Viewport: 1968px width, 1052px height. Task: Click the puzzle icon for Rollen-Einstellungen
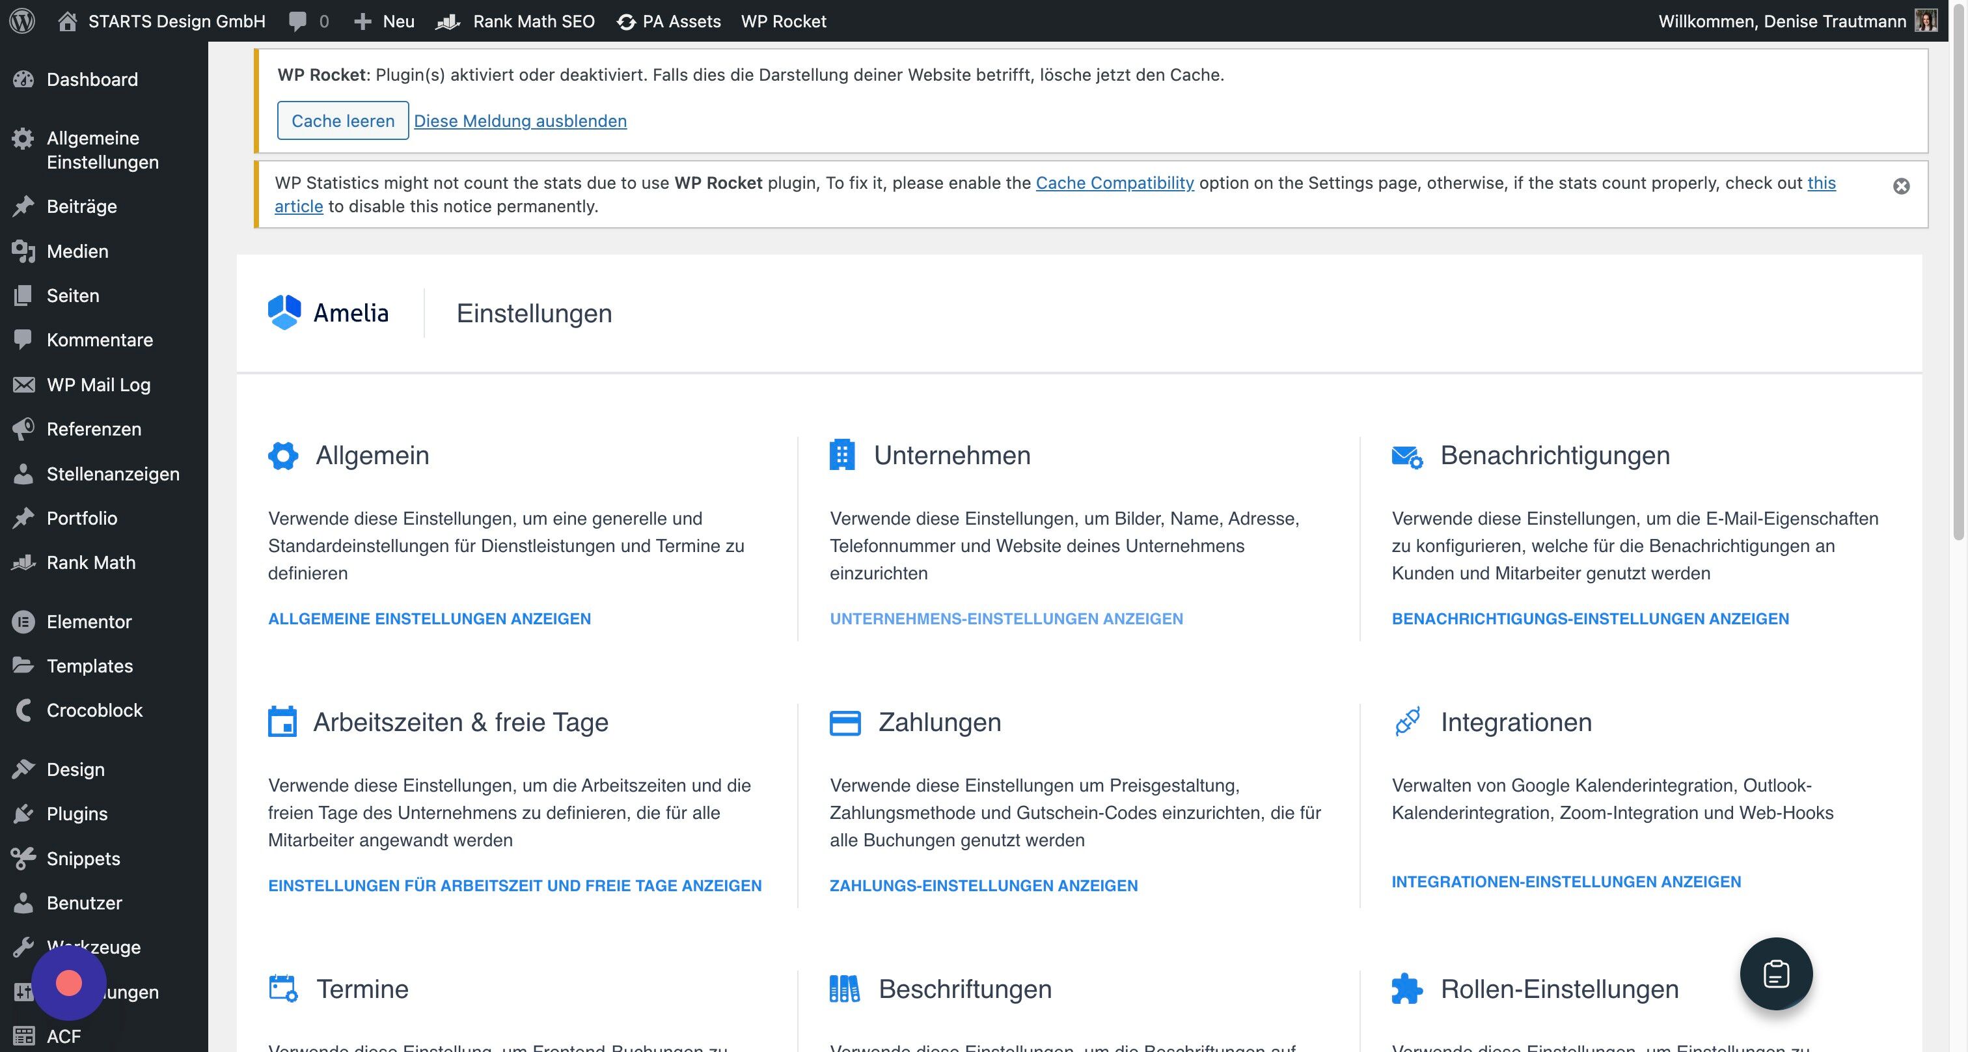coord(1407,989)
